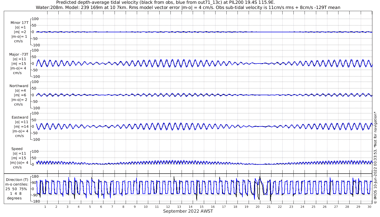Click day 30 tick label on date axis

369,206
